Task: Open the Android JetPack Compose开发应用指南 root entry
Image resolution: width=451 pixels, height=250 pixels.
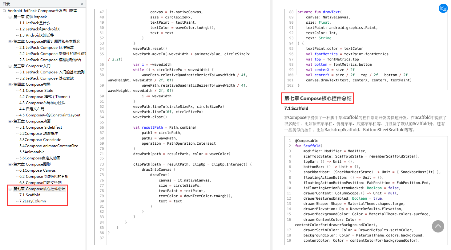Action: pos(42,11)
